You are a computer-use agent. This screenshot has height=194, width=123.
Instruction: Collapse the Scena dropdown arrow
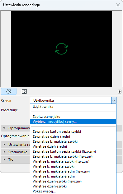coord(114,100)
